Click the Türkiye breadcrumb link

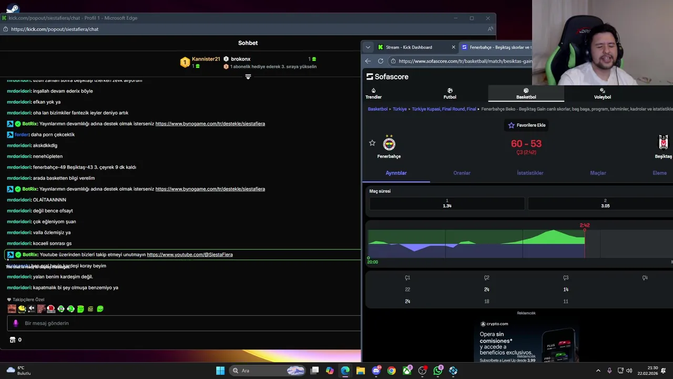pyautogui.click(x=400, y=109)
